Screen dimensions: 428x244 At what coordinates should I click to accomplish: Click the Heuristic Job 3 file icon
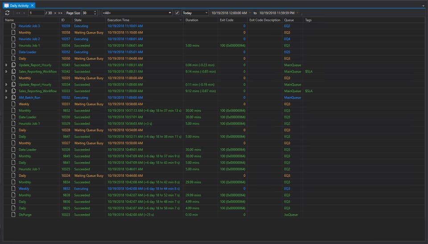tap(13, 26)
